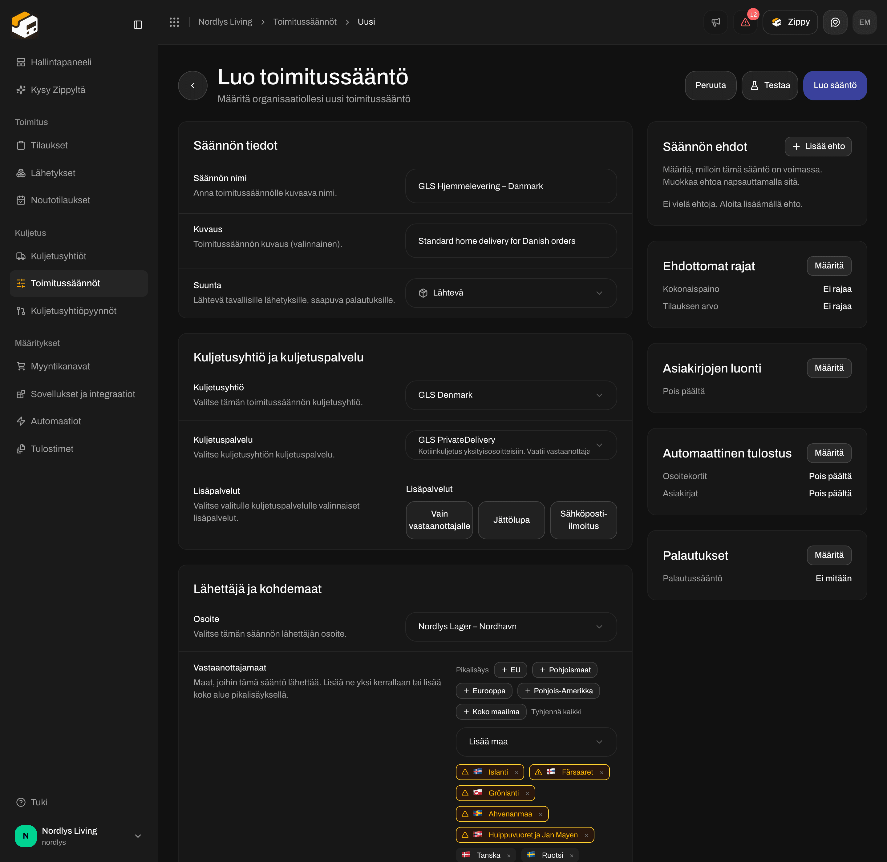Go back with the arrow button

point(192,86)
